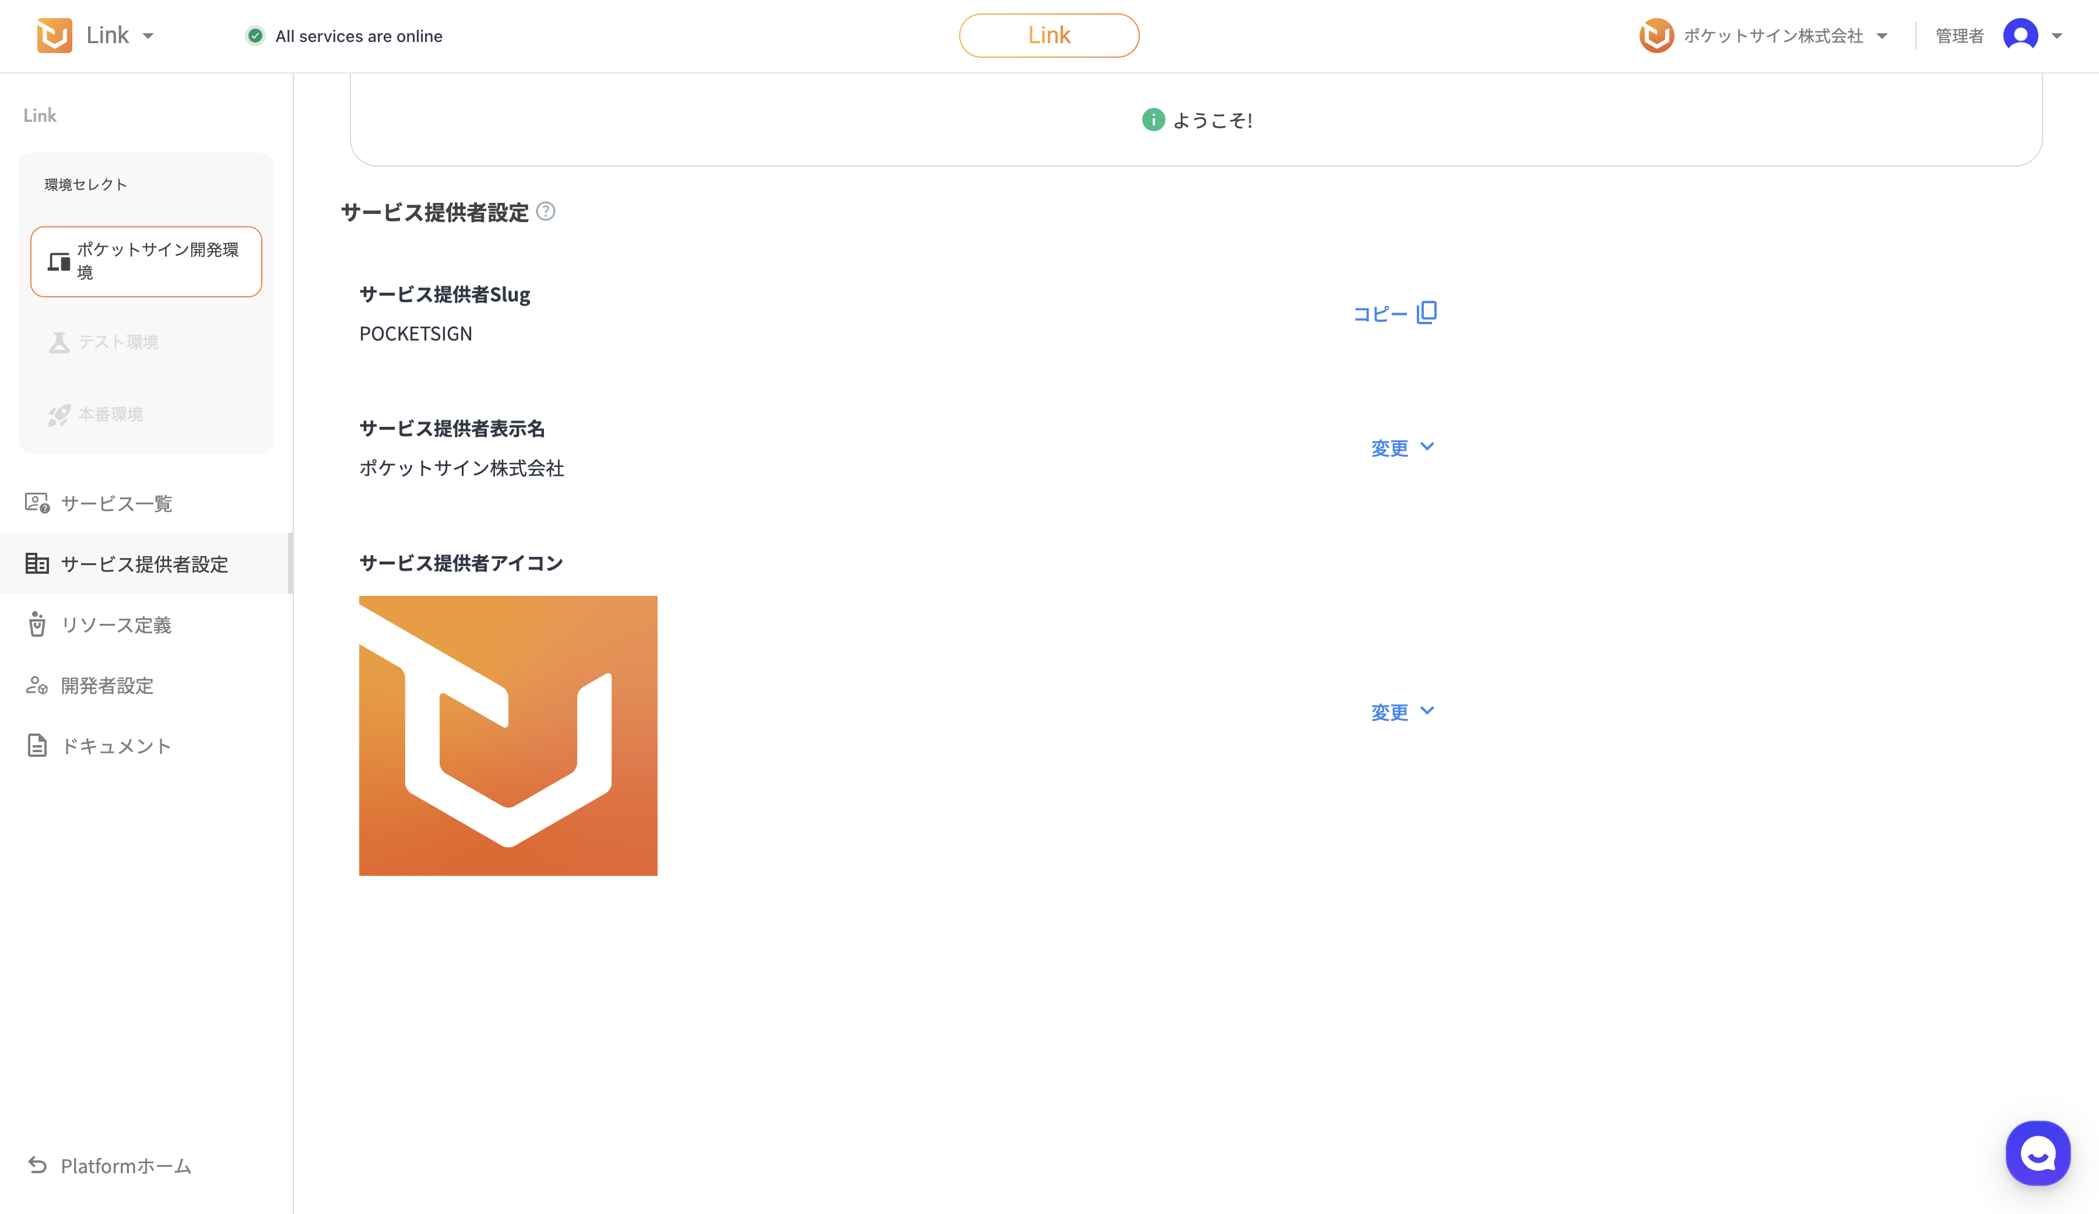The height and width of the screenshot is (1214, 2099).
Task: Click the green info icon by ようこそ!
Action: pyautogui.click(x=1153, y=120)
